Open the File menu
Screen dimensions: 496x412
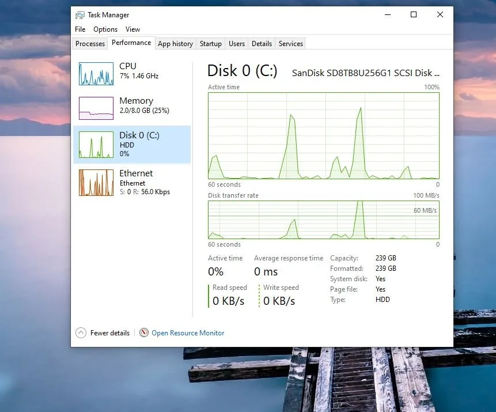(x=80, y=29)
